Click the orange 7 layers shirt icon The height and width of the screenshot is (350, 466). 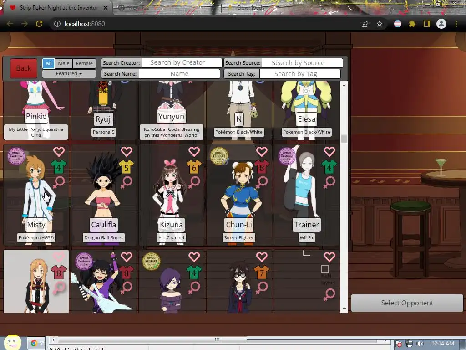pos(262,273)
